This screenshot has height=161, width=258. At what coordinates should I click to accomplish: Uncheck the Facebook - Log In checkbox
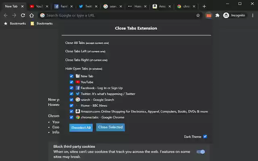(71, 88)
